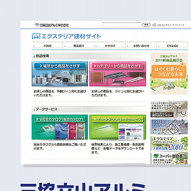Viewport: 191px width, 191px height.
Task: Open the MU showroom side banner
Action: point(169,109)
